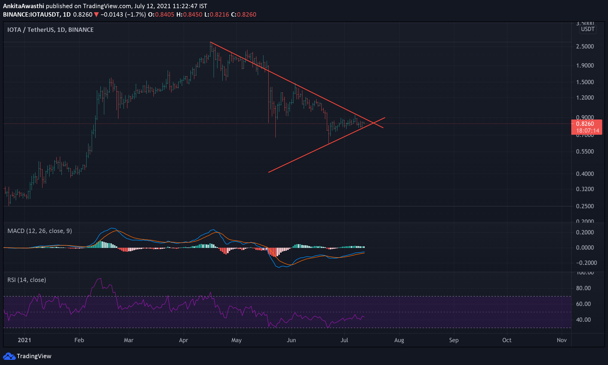Click the Mar time axis label
This screenshot has height=365, width=608.
tap(128, 340)
